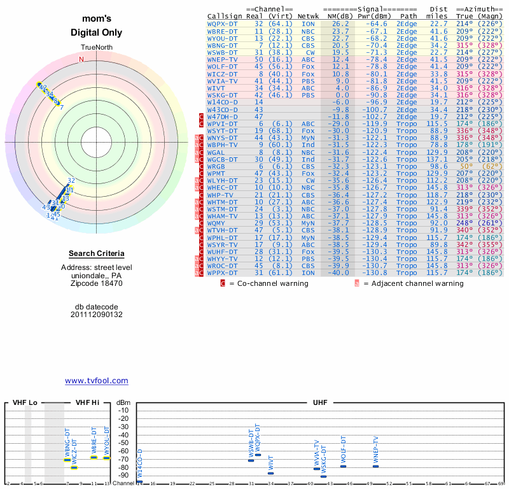
Task: Click the Search Criteria heading
Action: [x=96, y=253]
